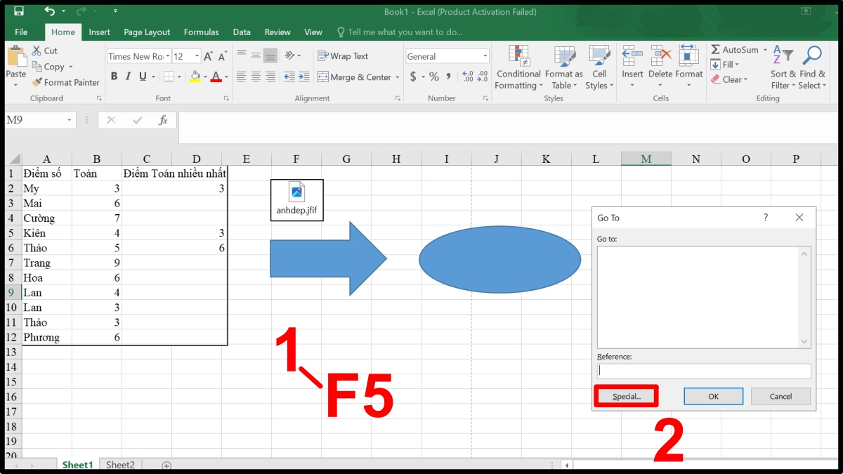Click inside the Reference input field
The height and width of the screenshot is (474, 843).
tap(702, 370)
